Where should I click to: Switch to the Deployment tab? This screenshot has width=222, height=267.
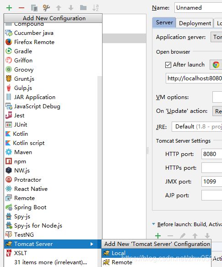coord(195,23)
